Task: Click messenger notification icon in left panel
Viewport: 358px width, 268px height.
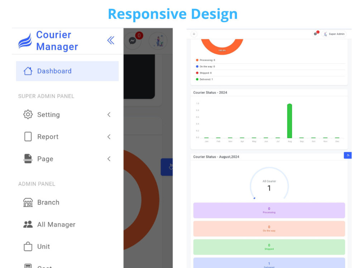Action: pyautogui.click(x=133, y=41)
